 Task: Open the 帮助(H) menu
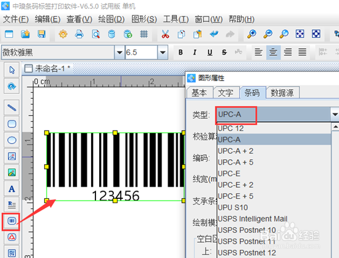tap(242, 20)
